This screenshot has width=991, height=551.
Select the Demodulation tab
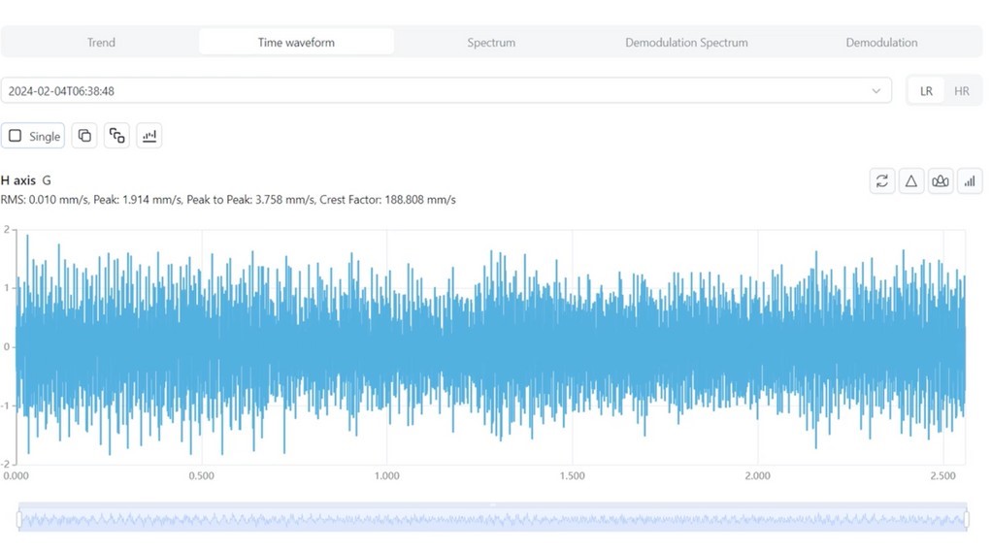[881, 42]
